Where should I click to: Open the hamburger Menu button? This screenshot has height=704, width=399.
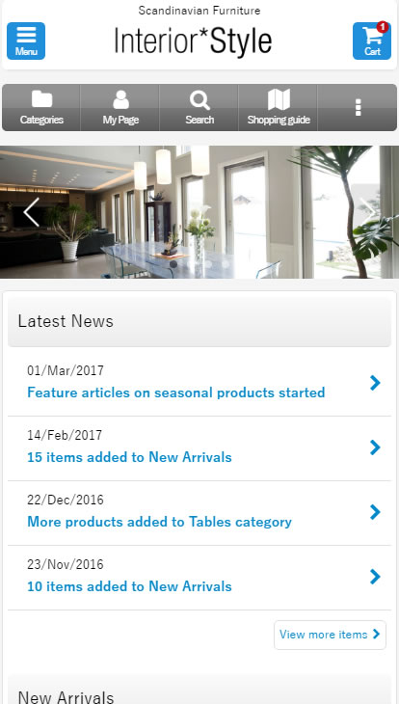(x=26, y=41)
